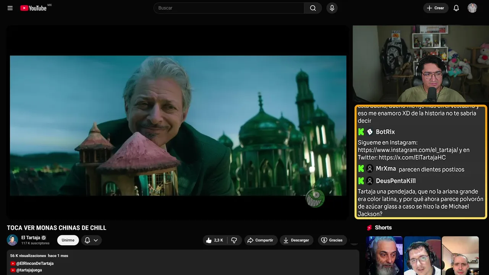
Task: Dislike the video with the thumbs-down
Action: coord(234,240)
